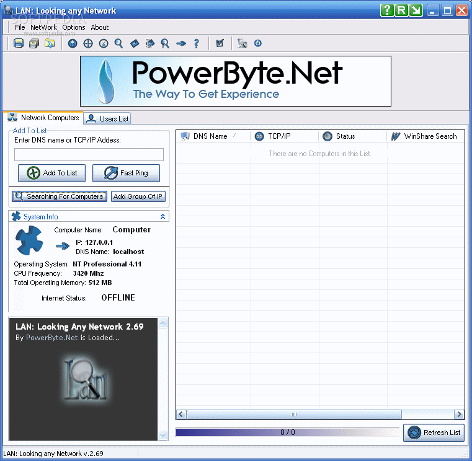This screenshot has width=472, height=461.
Task: Click the stacked disks save-all toolbar icon
Action: point(34,43)
